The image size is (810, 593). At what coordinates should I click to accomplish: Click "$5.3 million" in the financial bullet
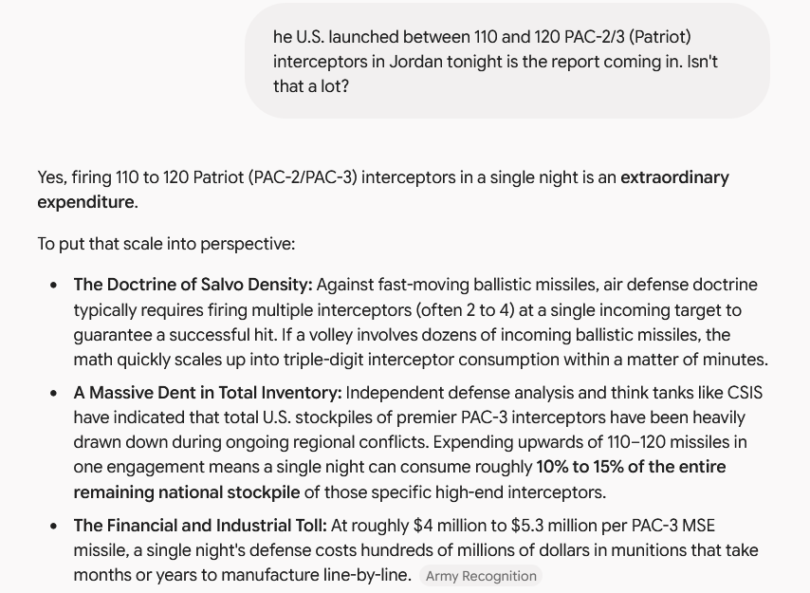(553, 526)
